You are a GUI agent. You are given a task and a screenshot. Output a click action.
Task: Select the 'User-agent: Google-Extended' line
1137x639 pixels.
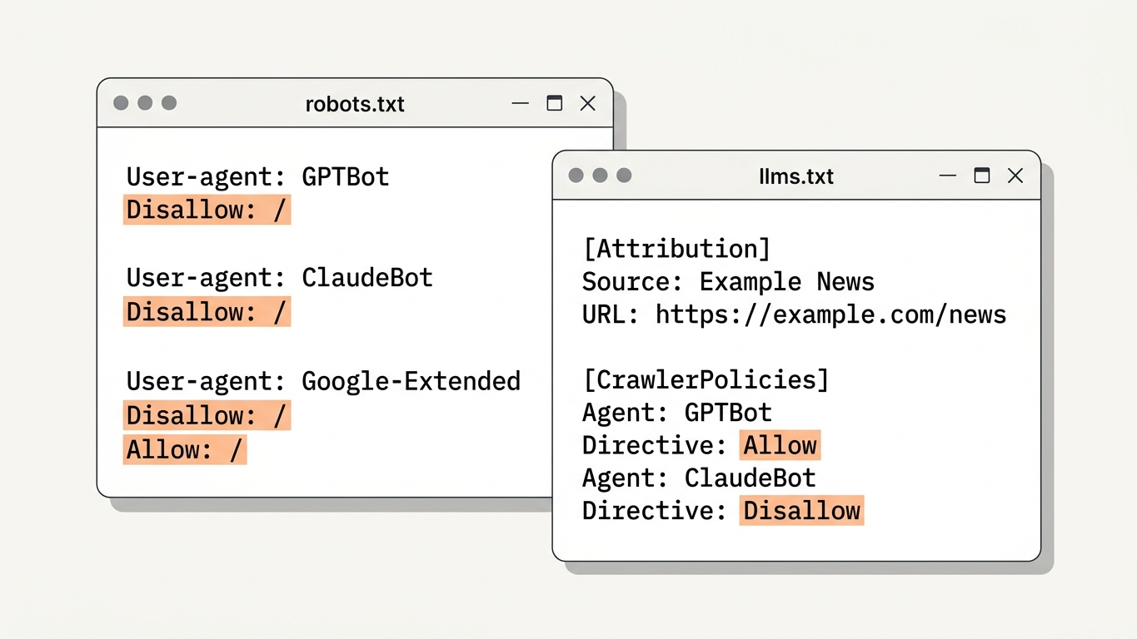point(324,381)
